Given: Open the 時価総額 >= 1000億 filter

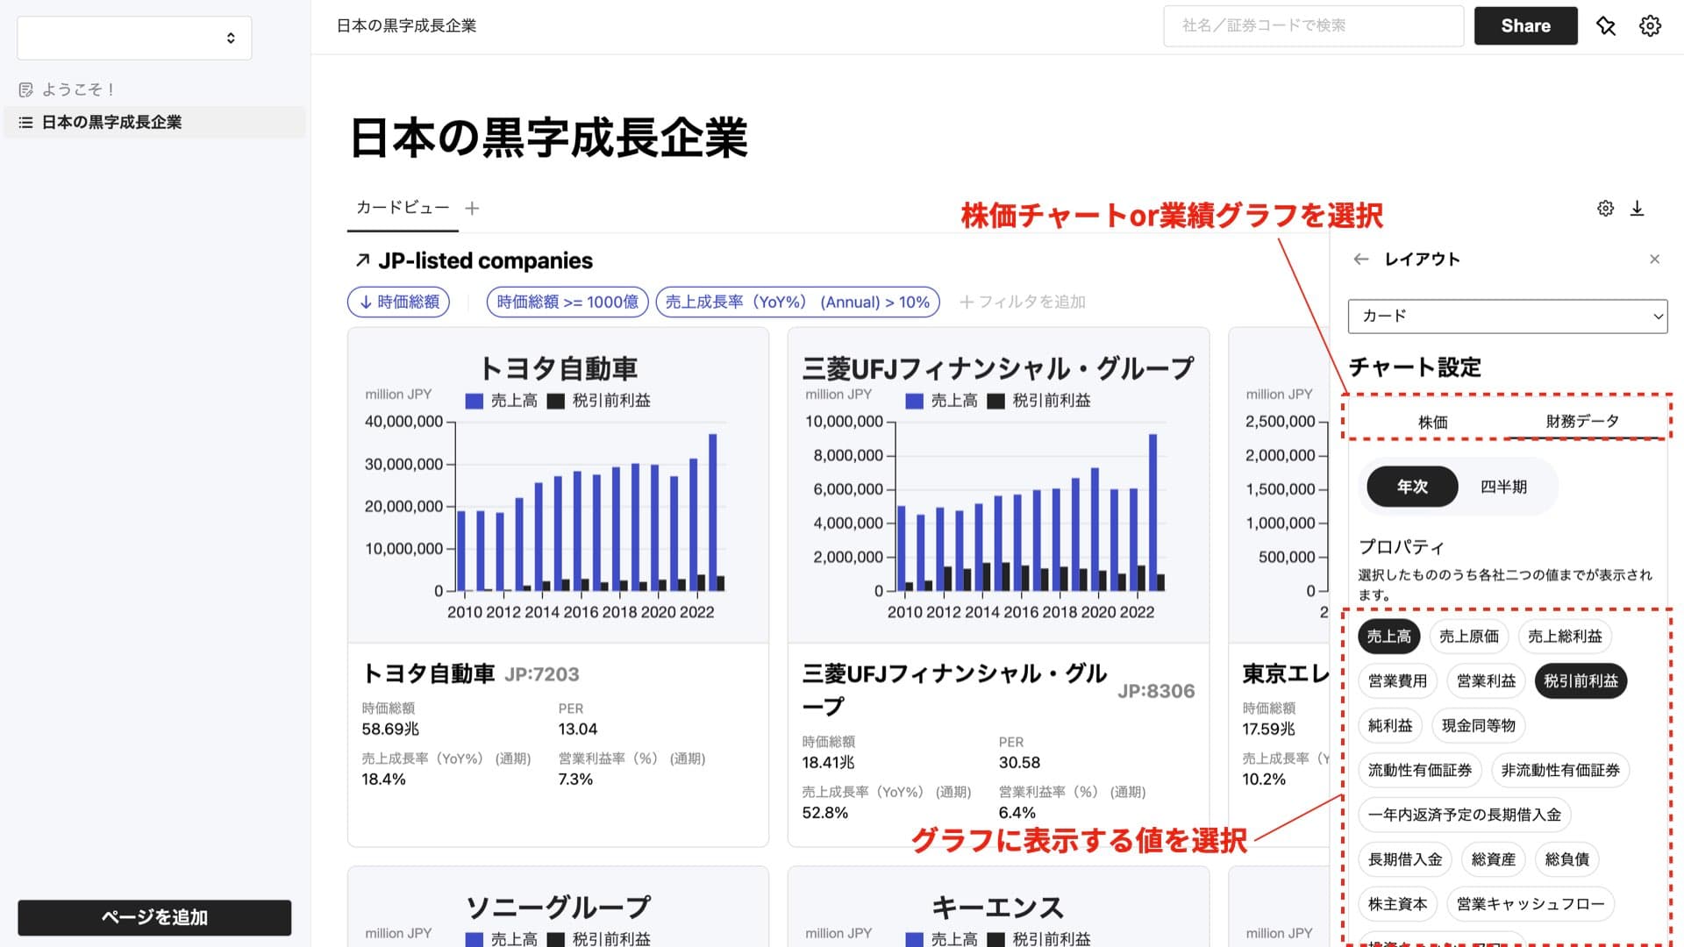Looking at the screenshot, I should (x=567, y=302).
